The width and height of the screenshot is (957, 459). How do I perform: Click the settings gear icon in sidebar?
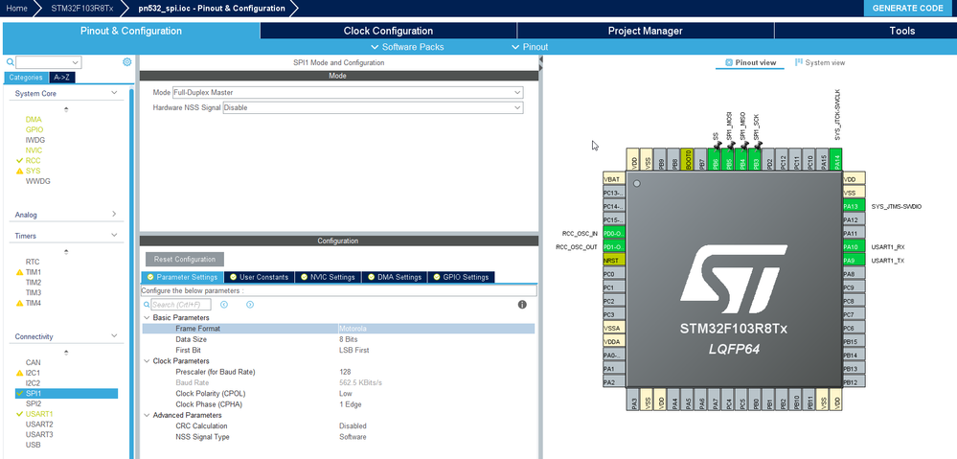127,61
